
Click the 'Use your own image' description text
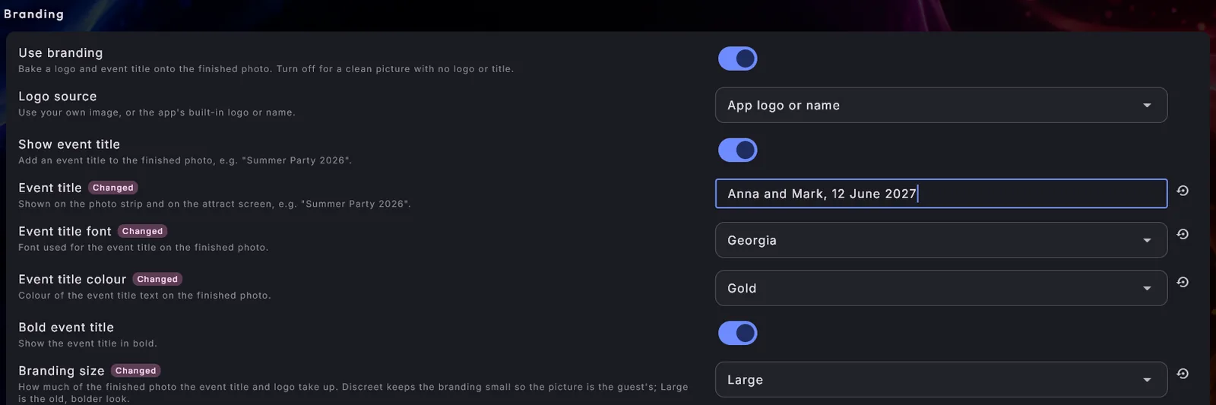pyautogui.click(x=157, y=112)
